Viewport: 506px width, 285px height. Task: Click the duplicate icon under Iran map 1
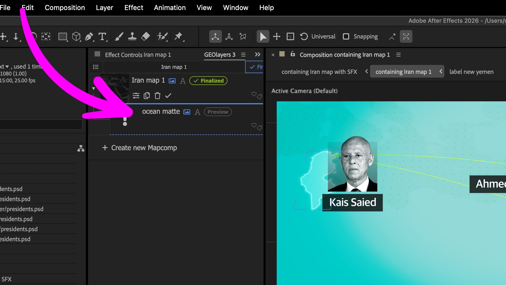(147, 96)
